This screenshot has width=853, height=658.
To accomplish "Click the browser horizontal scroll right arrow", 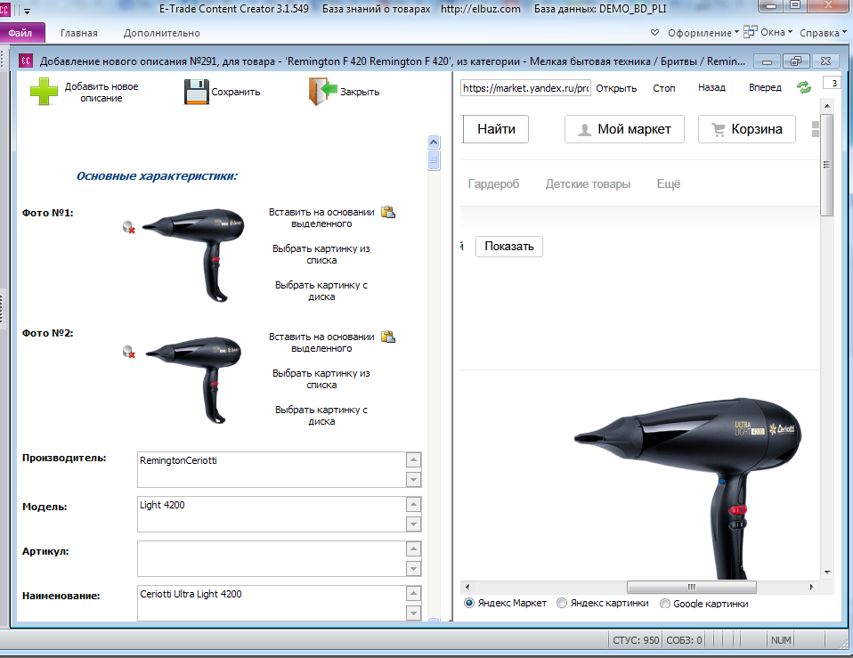I will [811, 587].
